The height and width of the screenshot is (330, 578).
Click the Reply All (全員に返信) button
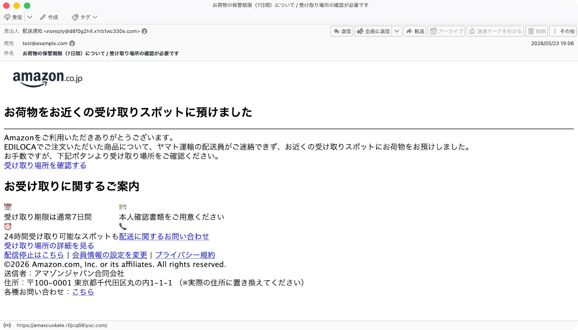(x=373, y=31)
